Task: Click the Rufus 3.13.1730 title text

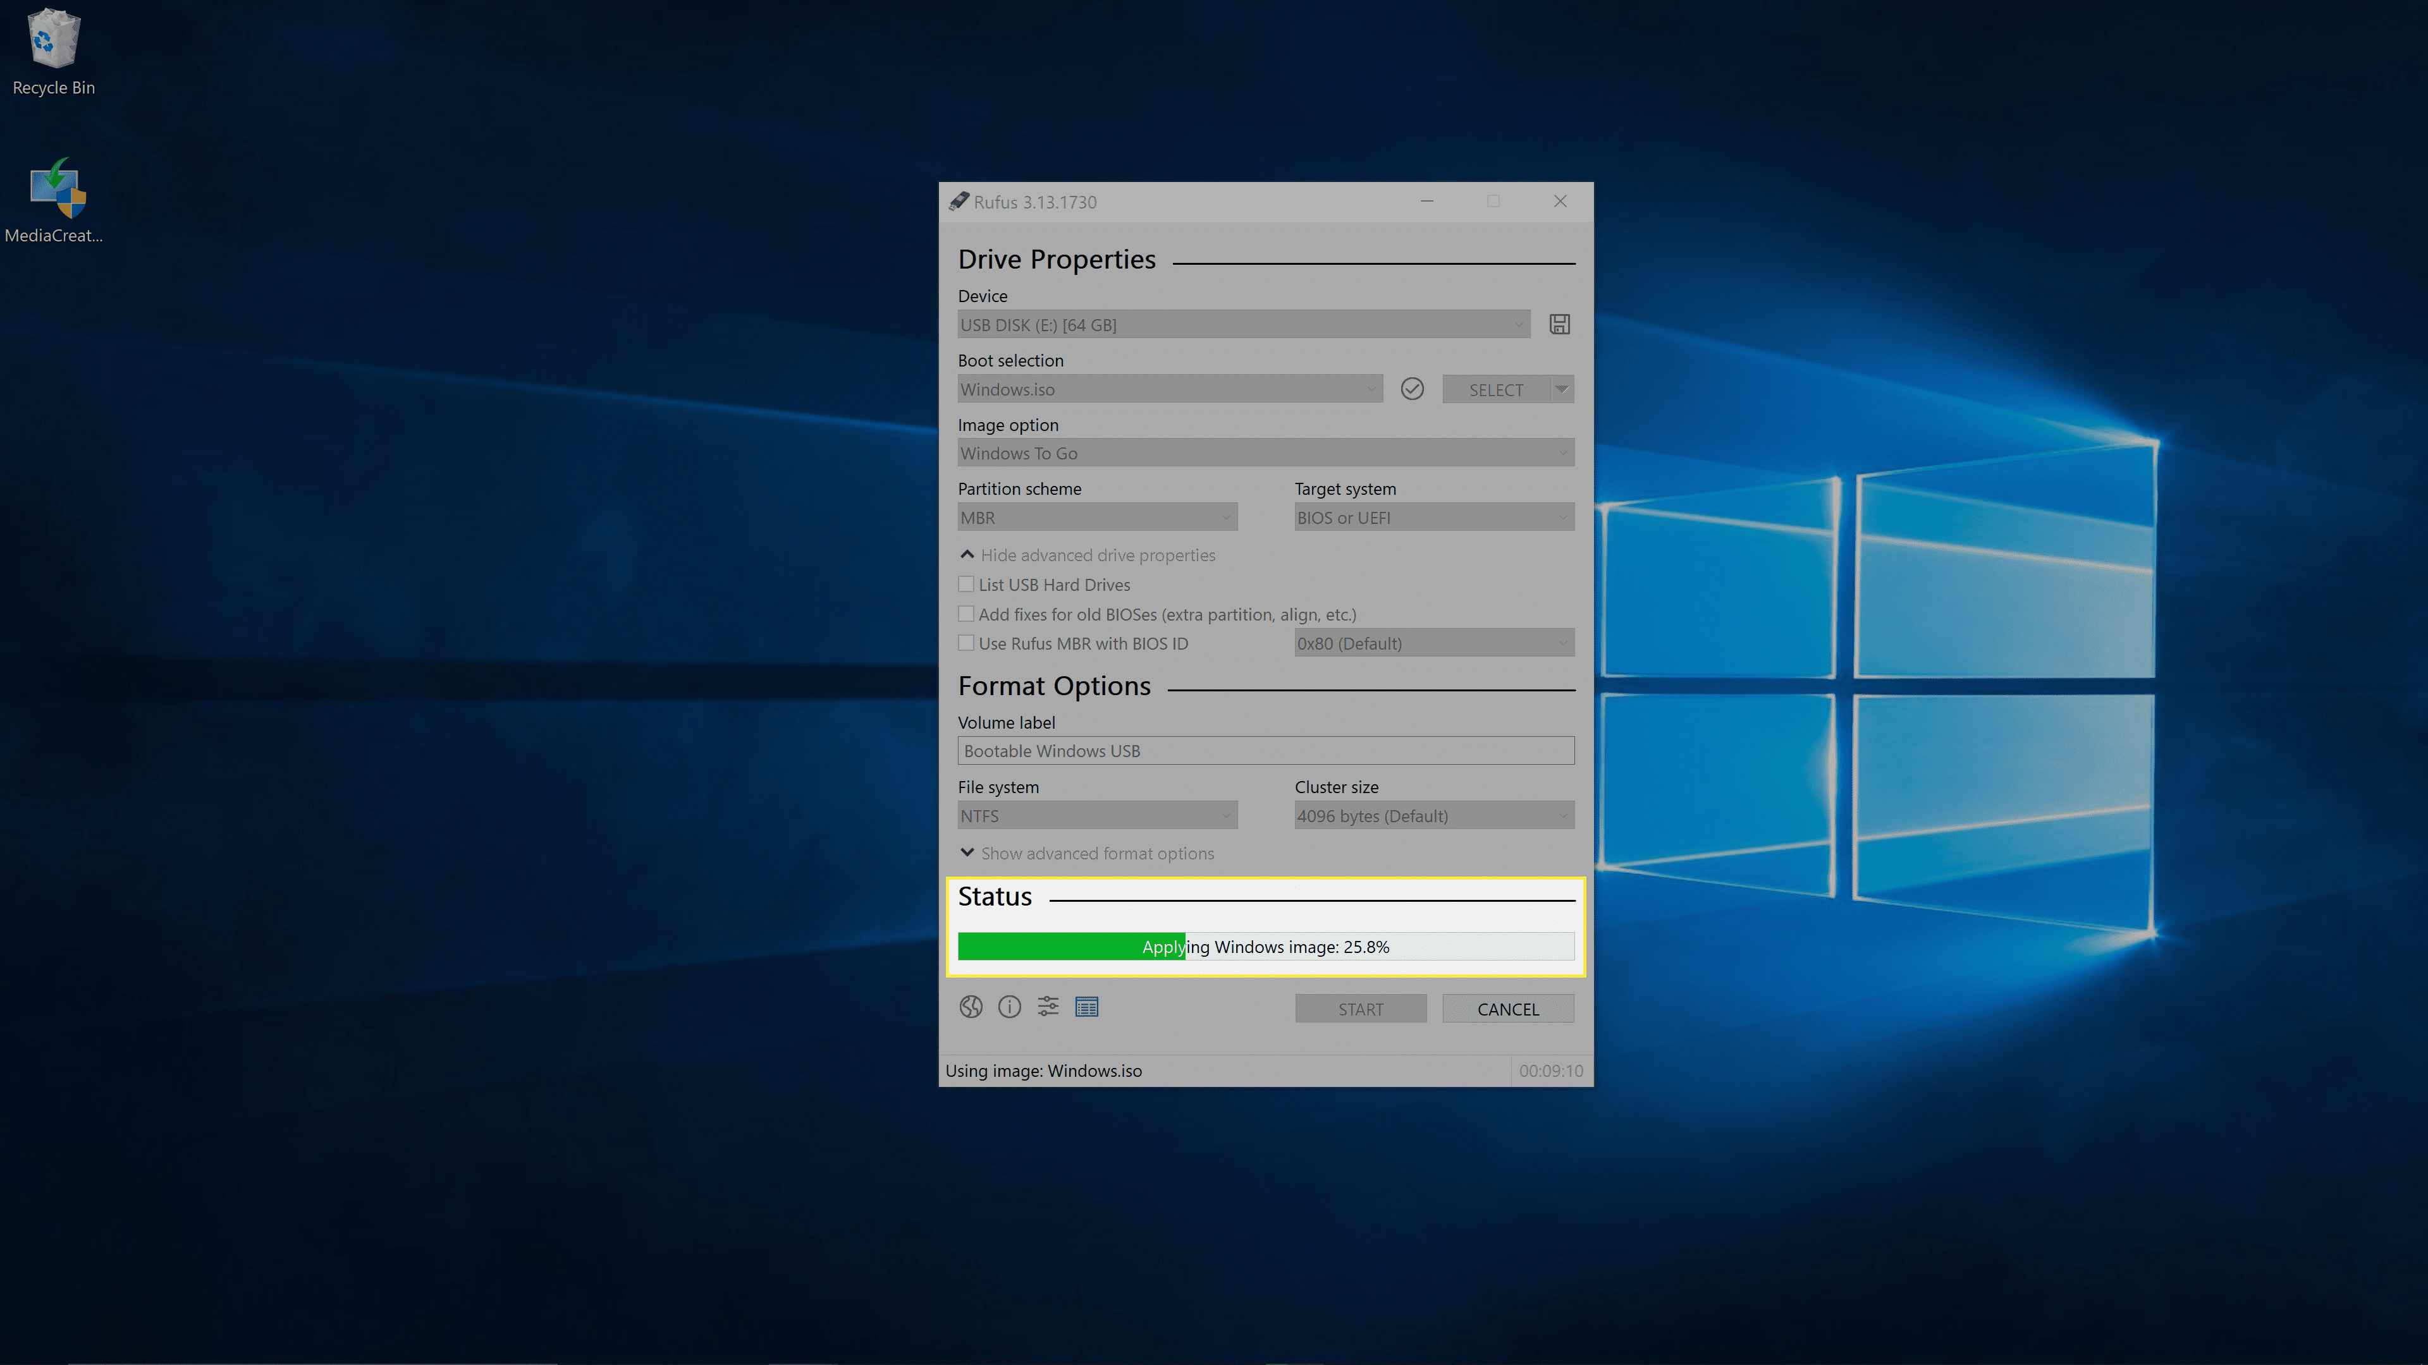Action: [1035, 202]
